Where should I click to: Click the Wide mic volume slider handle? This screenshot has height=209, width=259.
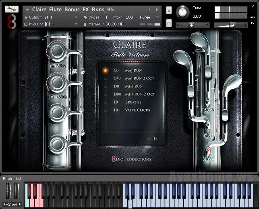click(191, 91)
